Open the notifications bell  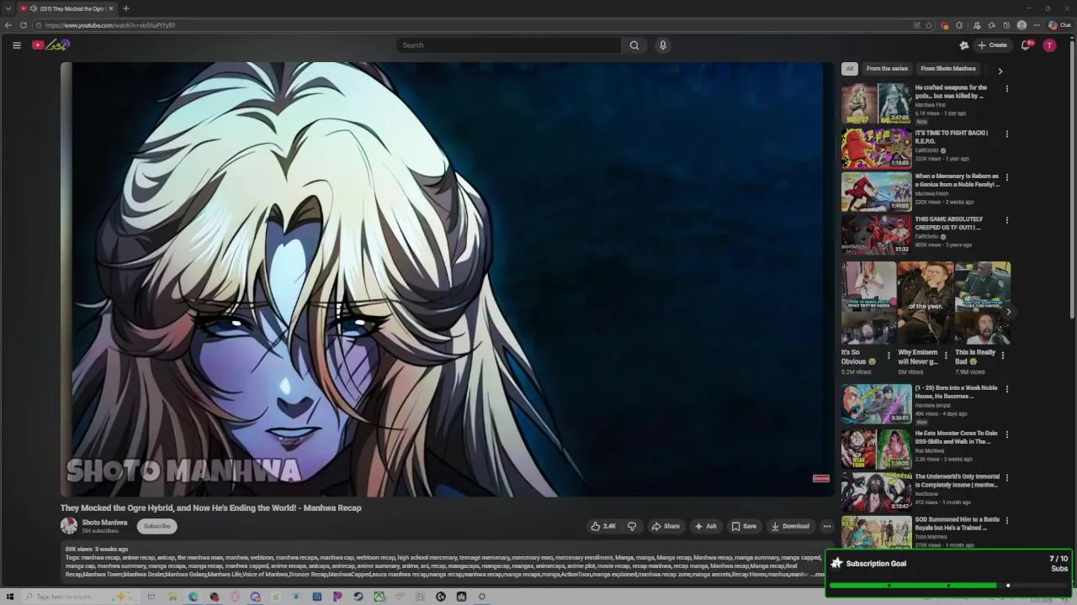[1026, 45]
